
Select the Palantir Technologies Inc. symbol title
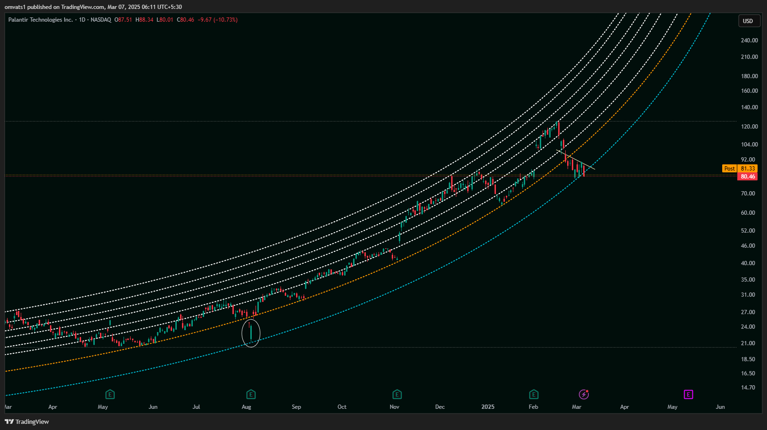click(x=41, y=20)
